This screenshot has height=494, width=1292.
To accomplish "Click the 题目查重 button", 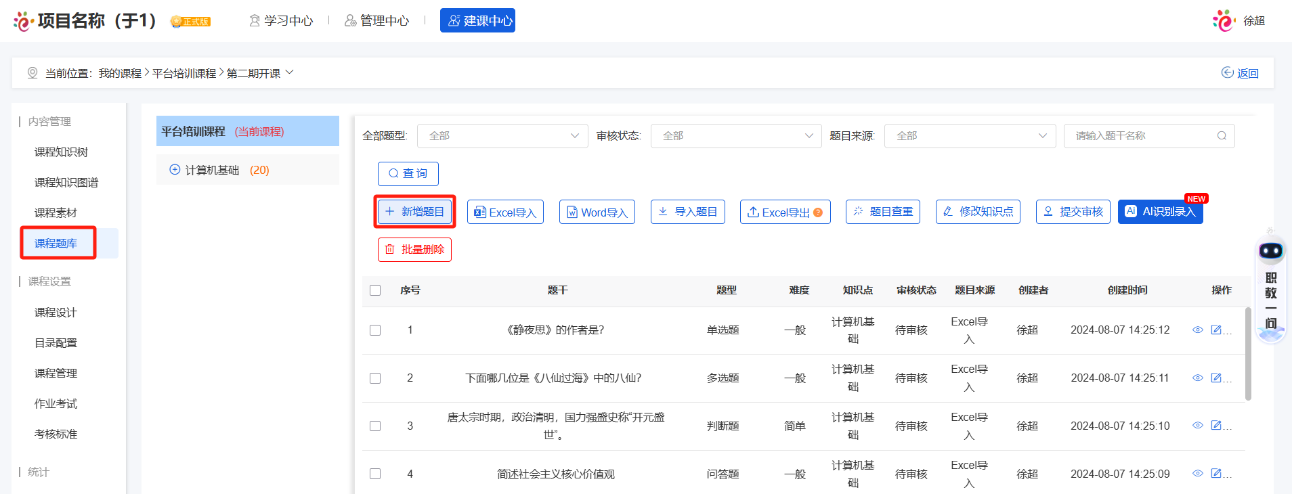I will (883, 212).
